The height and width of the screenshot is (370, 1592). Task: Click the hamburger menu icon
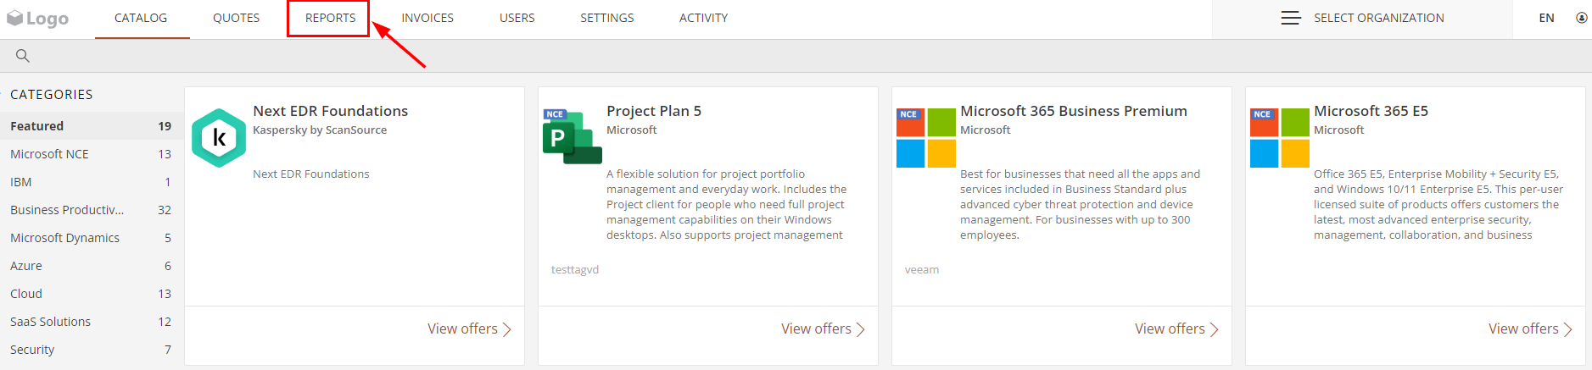tap(1291, 18)
